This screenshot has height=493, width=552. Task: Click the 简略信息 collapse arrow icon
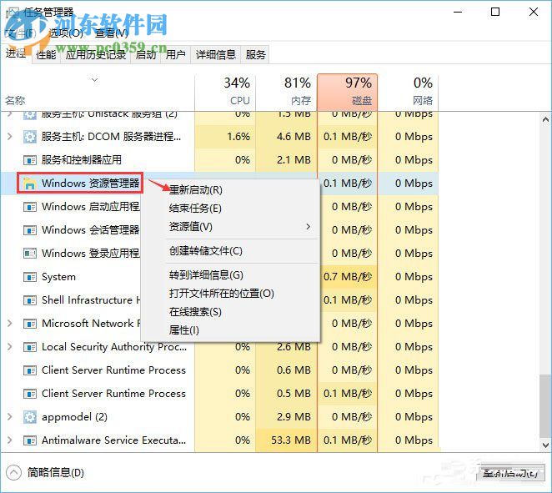13,473
